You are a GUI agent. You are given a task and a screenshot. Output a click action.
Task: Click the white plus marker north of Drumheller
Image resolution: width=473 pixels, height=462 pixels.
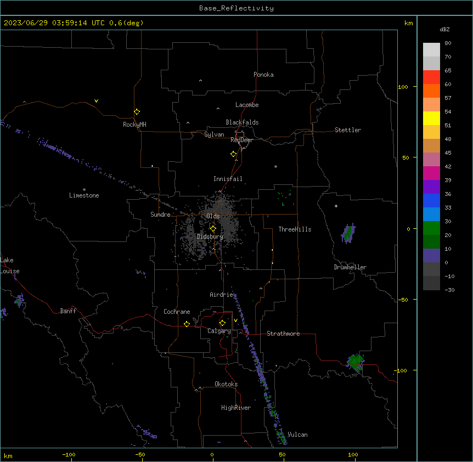pos(336,206)
